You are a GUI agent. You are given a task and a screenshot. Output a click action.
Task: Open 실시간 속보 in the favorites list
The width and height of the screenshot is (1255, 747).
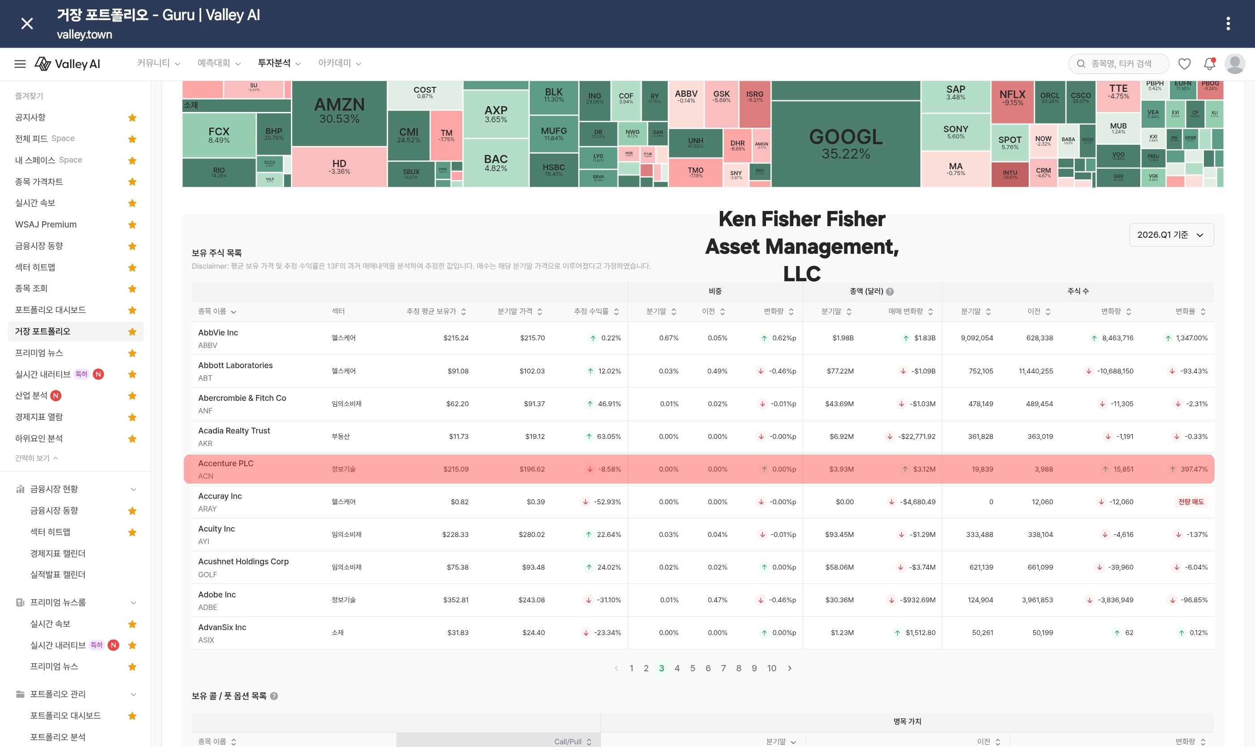click(35, 203)
